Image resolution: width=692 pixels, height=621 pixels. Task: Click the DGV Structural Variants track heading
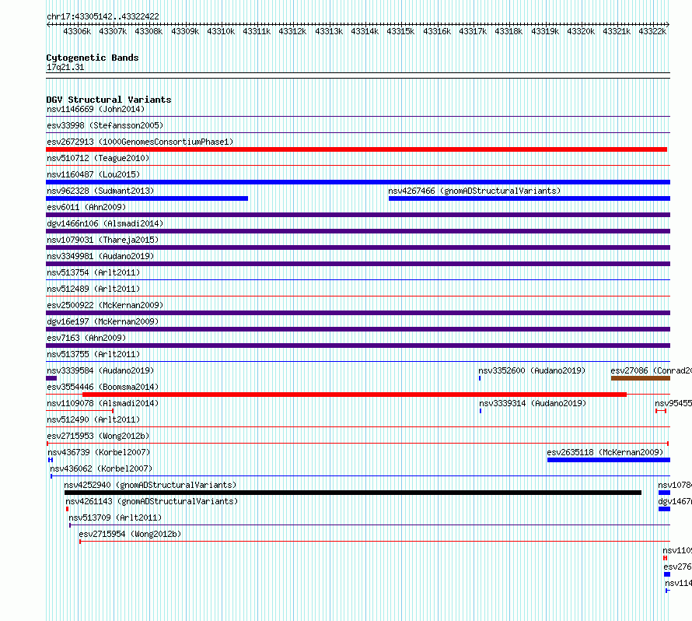(x=109, y=100)
